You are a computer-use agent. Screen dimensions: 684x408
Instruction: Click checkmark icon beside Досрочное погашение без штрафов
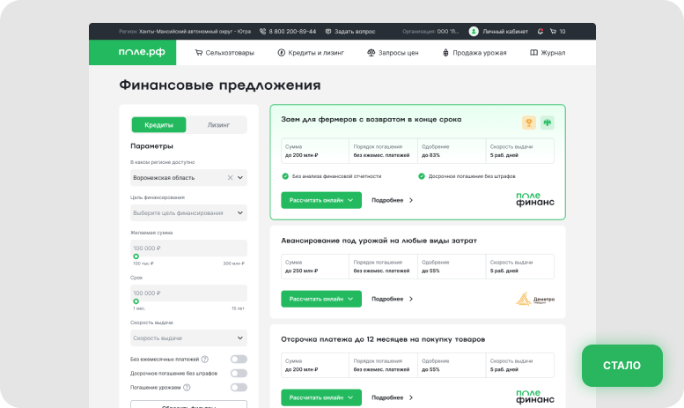(x=422, y=176)
